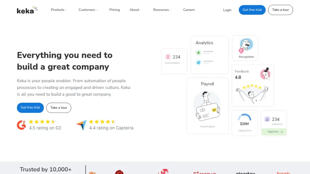Click Get free trial below hero text

tap(30, 108)
